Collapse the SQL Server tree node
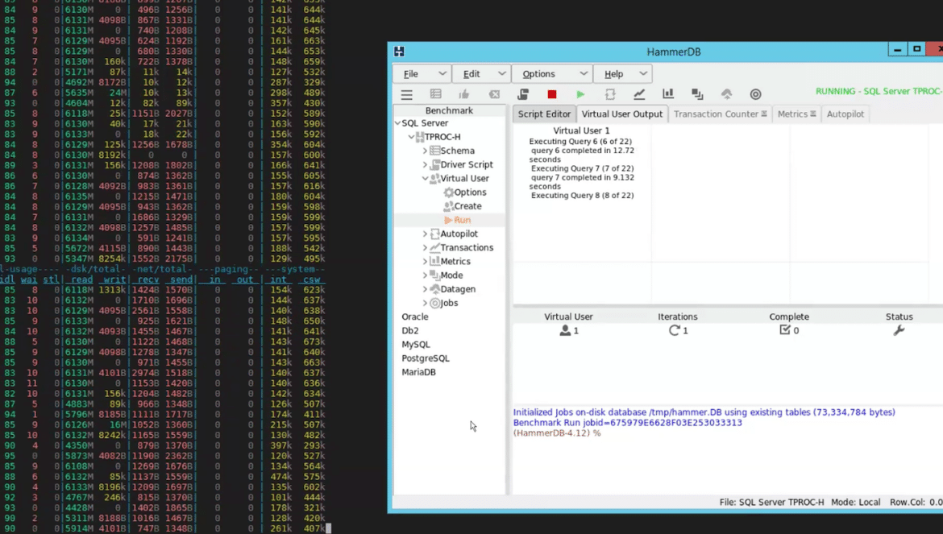 397,123
